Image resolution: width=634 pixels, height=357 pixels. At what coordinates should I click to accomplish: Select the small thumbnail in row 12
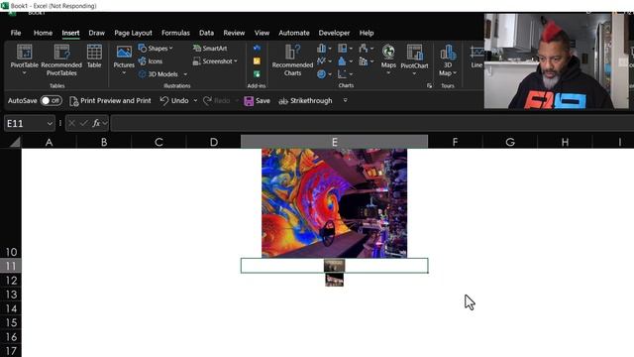coord(335,280)
